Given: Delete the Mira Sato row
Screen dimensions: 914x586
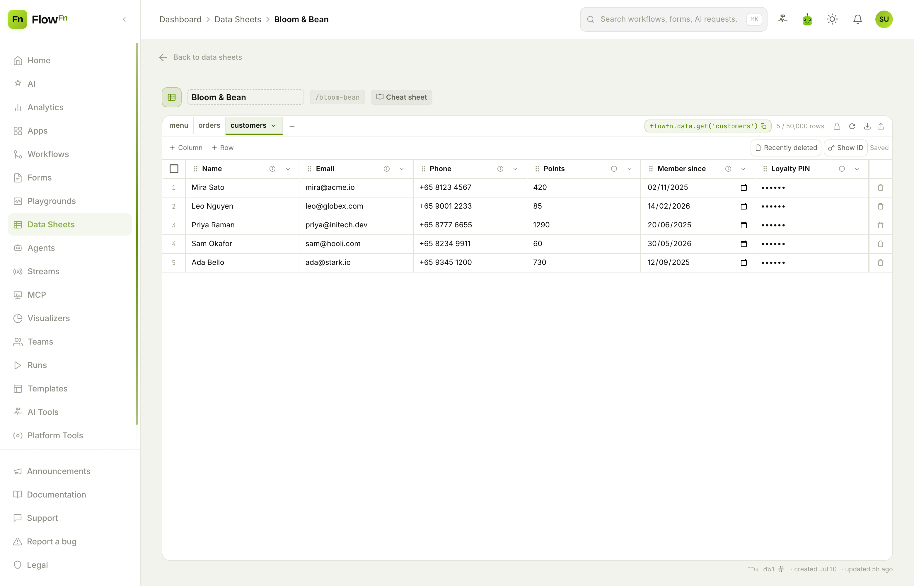Looking at the screenshot, I should (x=881, y=188).
